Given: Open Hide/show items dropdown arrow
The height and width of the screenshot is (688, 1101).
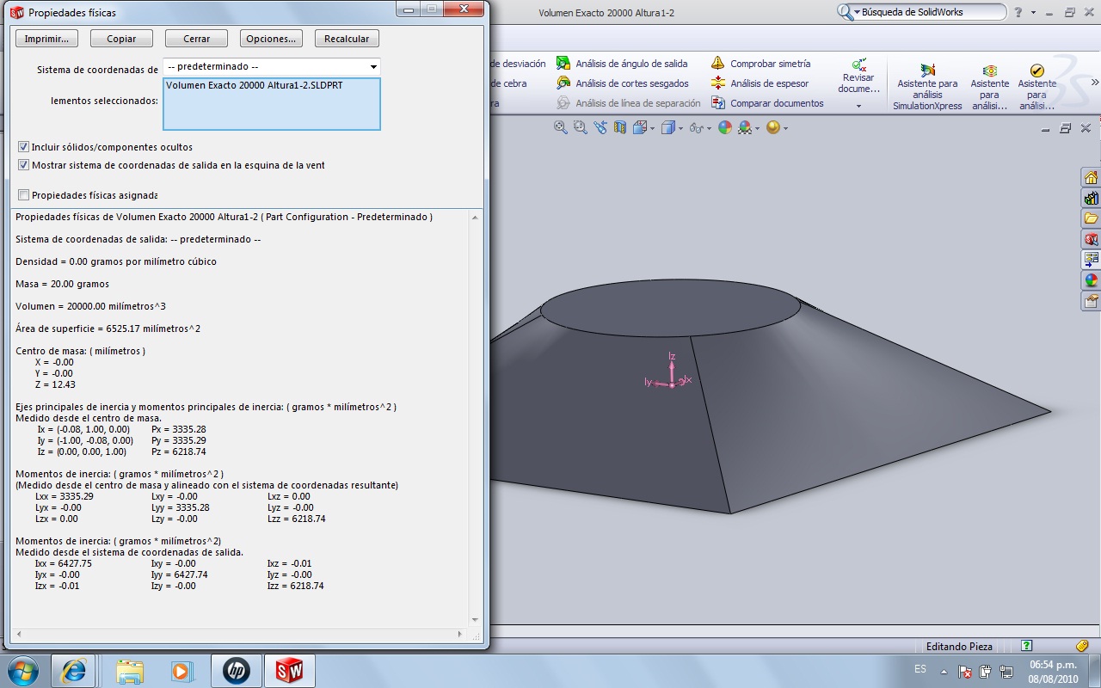Looking at the screenshot, I should click(x=709, y=128).
